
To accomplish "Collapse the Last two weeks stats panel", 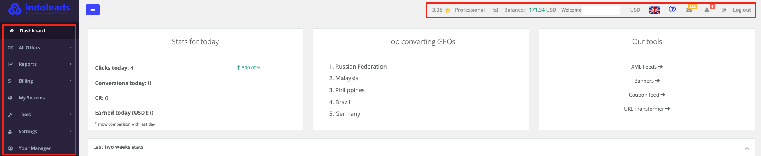I will coord(747,148).
